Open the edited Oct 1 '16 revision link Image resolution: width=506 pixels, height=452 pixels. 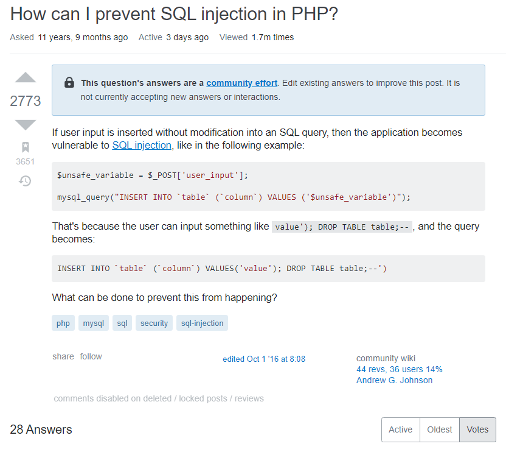[x=264, y=359]
